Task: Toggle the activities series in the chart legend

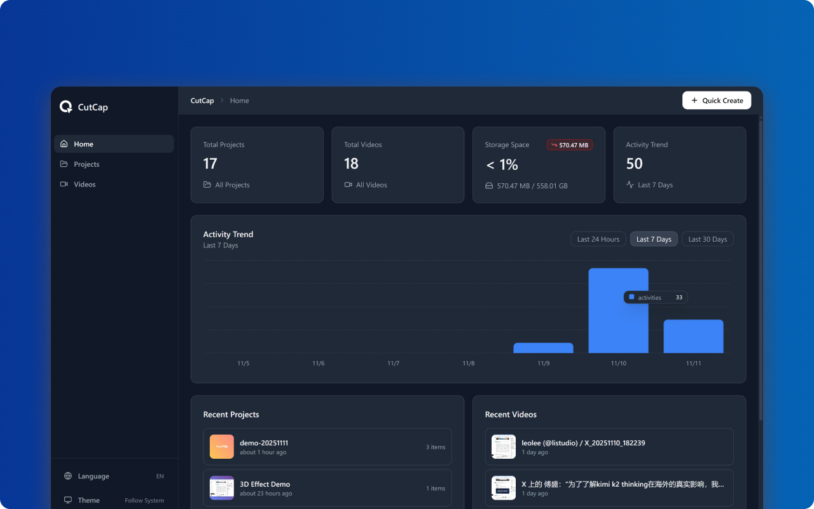Action: [655, 297]
